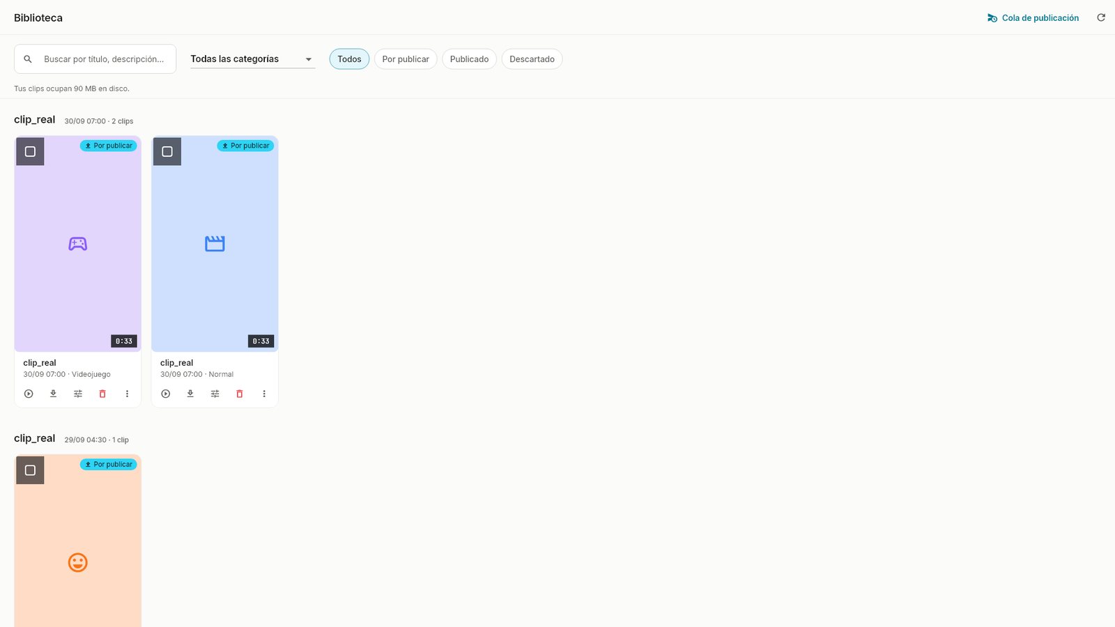Viewport: 1115px width, 627px height.
Task: Click the Biblioteca page title
Action: pyautogui.click(x=38, y=18)
